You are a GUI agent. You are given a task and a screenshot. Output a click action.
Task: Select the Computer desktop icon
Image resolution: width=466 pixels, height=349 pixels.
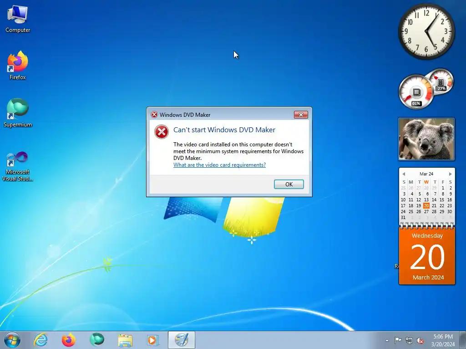tap(18, 19)
